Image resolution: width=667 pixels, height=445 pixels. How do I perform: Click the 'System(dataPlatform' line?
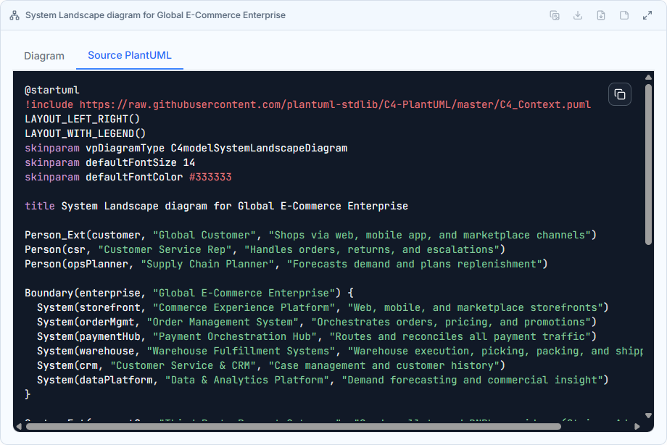pos(323,380)
